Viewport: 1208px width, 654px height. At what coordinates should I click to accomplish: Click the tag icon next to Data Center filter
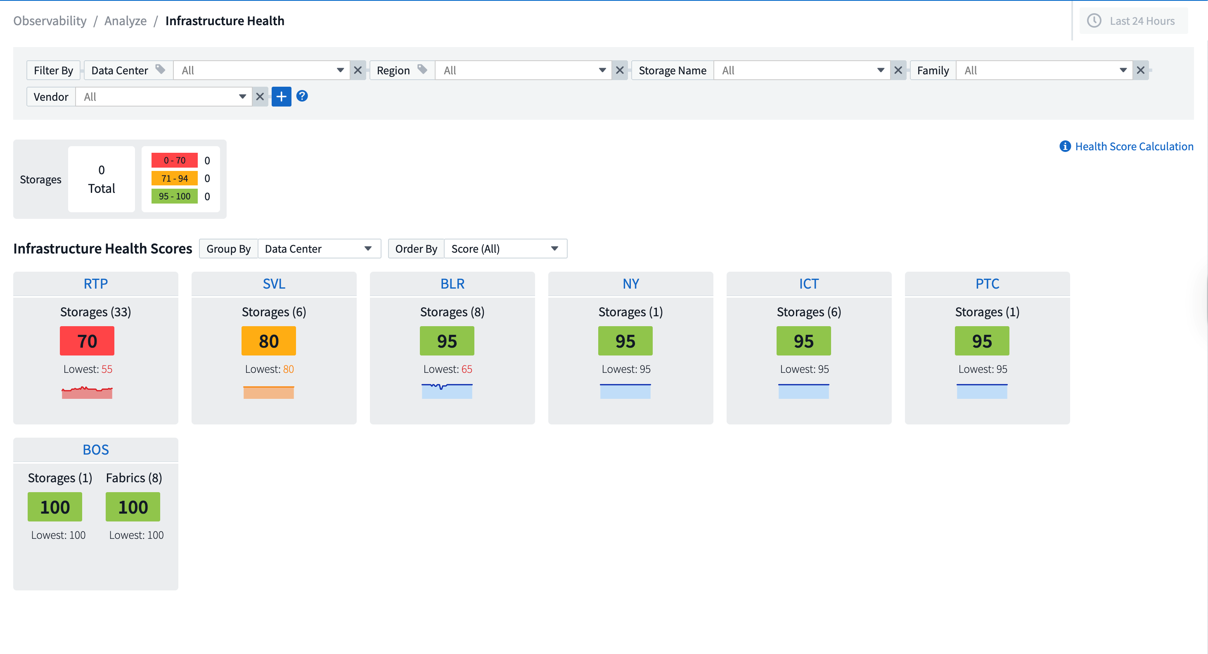click(x=160, y=69)
